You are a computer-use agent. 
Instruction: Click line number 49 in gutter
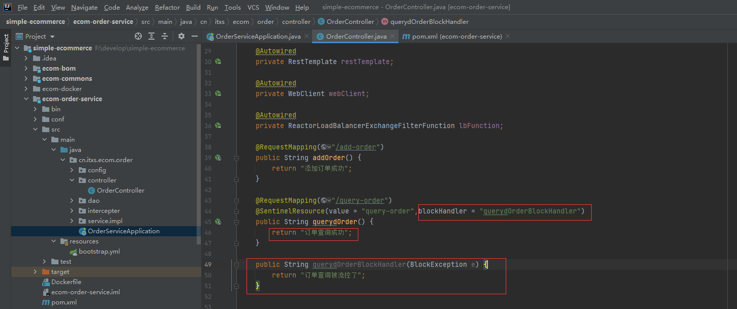207,264
